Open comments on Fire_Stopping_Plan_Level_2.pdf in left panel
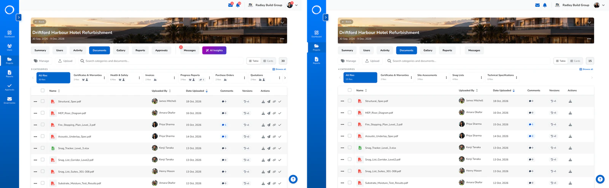The image size is (609, 188). (x=224, y=125)
